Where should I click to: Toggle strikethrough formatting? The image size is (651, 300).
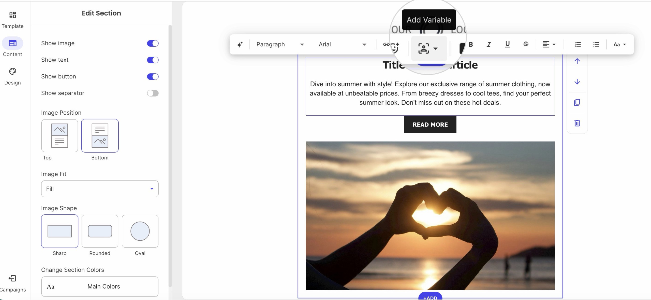(x=526, y=45)
